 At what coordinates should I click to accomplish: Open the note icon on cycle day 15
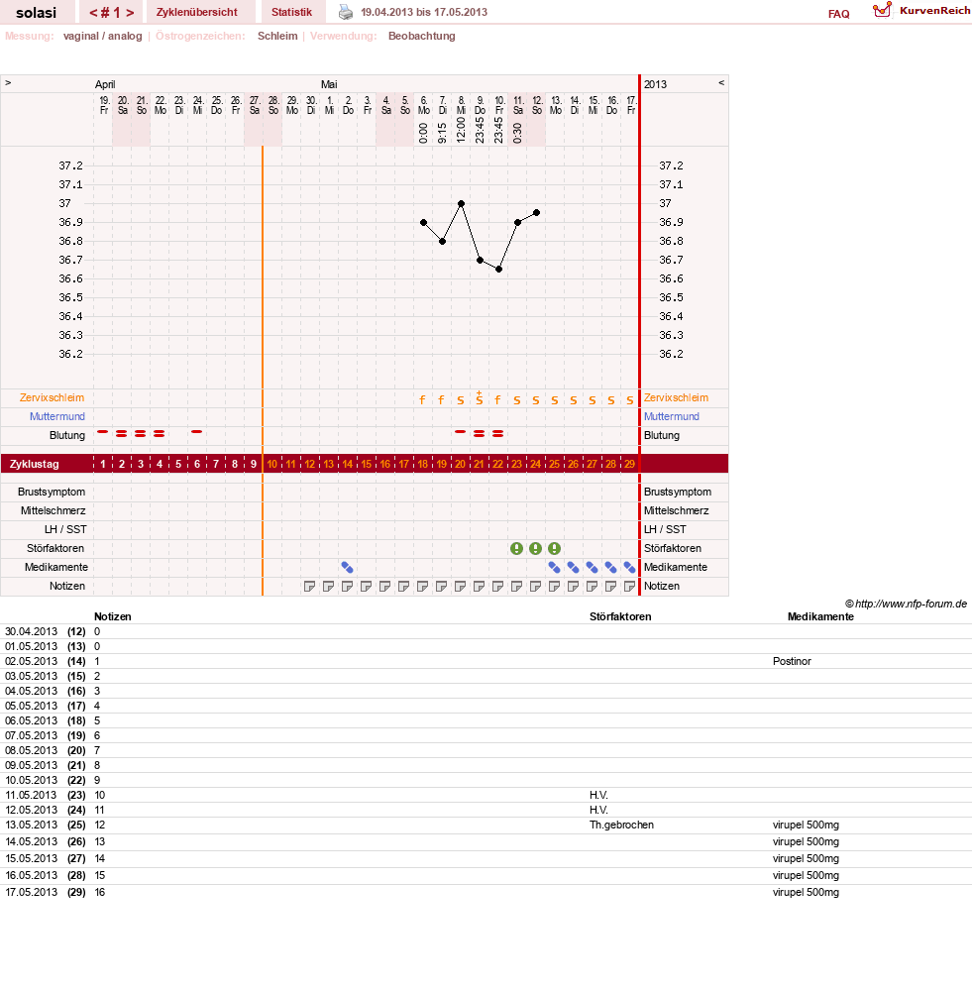367,587
